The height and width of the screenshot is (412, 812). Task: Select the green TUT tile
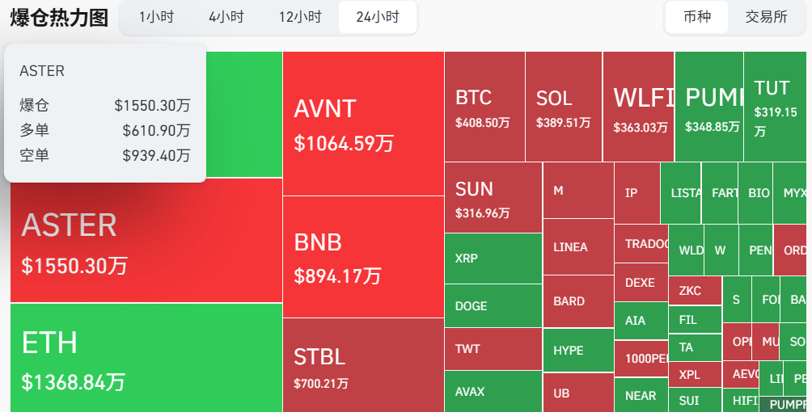click(x=774, y=107)
